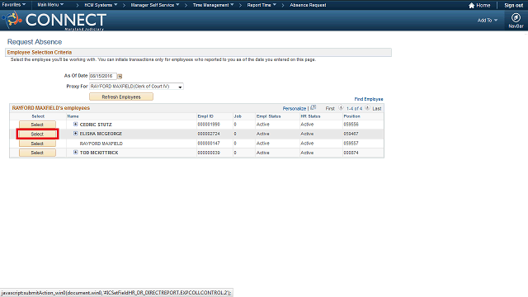Click the Absence Request breadcrumb
The image size is (528, 297).
(308, 5)
